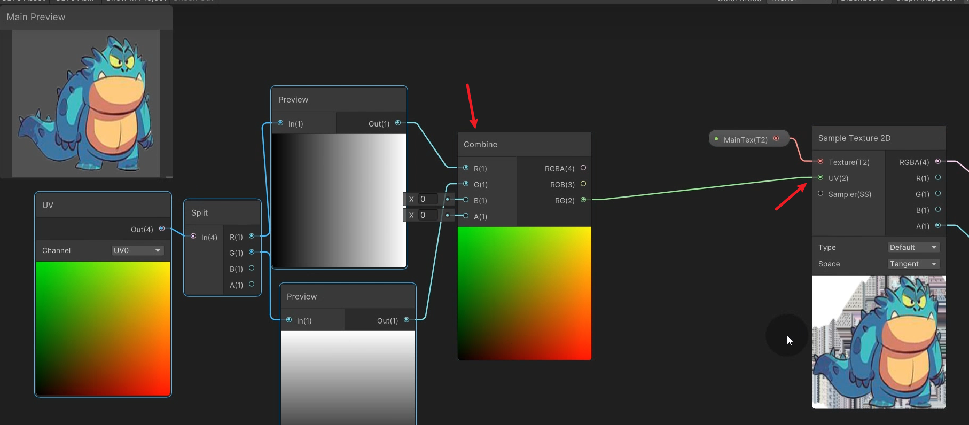Click the R(1) output port on Split node

click(x=252, y=236)
